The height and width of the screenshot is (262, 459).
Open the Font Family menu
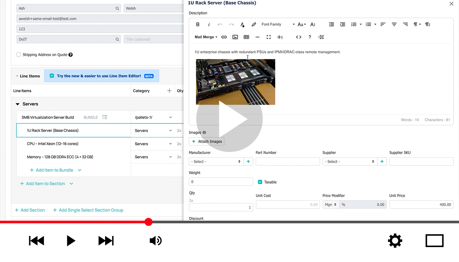tap(278, 24)
